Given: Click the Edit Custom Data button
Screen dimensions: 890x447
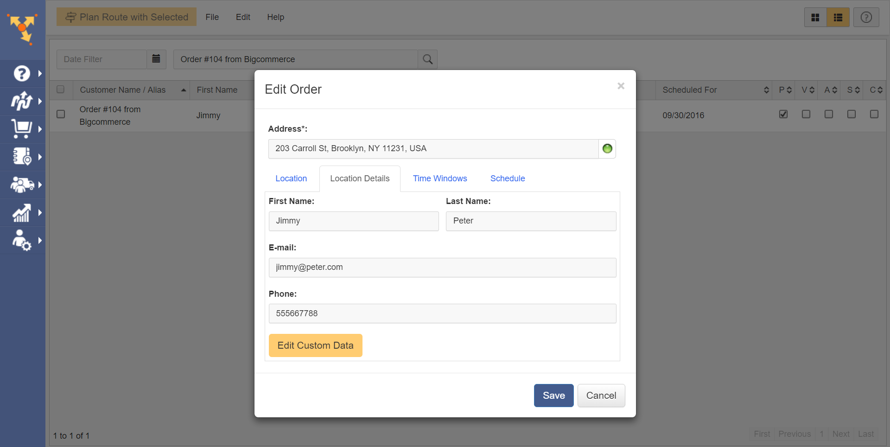Looking at the screenshot, I should (315, 345).
